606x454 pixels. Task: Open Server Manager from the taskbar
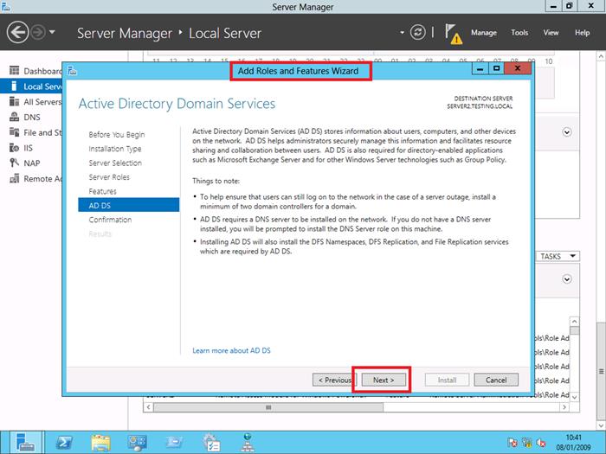coord(25,442)
